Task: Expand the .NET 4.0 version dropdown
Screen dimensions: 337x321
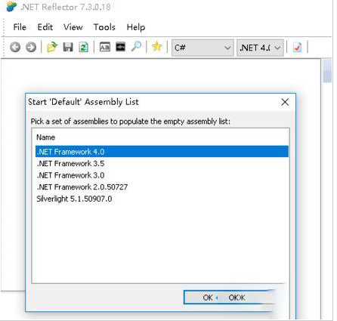Action: pos(260,48)
